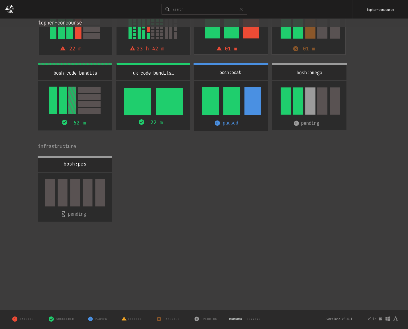Click the hourglass icon on bosh:prs pipeline
The height and width of the screenshot is (329, 408).
click(63, 214)
